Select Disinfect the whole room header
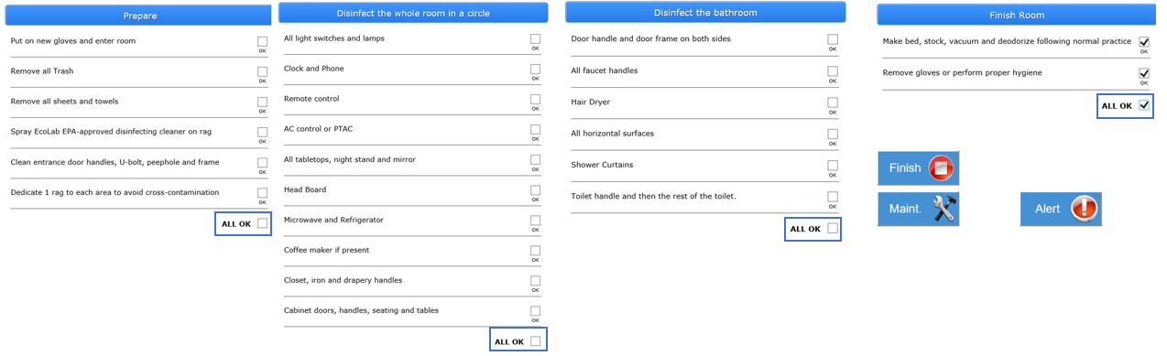The width and height of the screenshot is (1167, 356). (x=413, y=13)
